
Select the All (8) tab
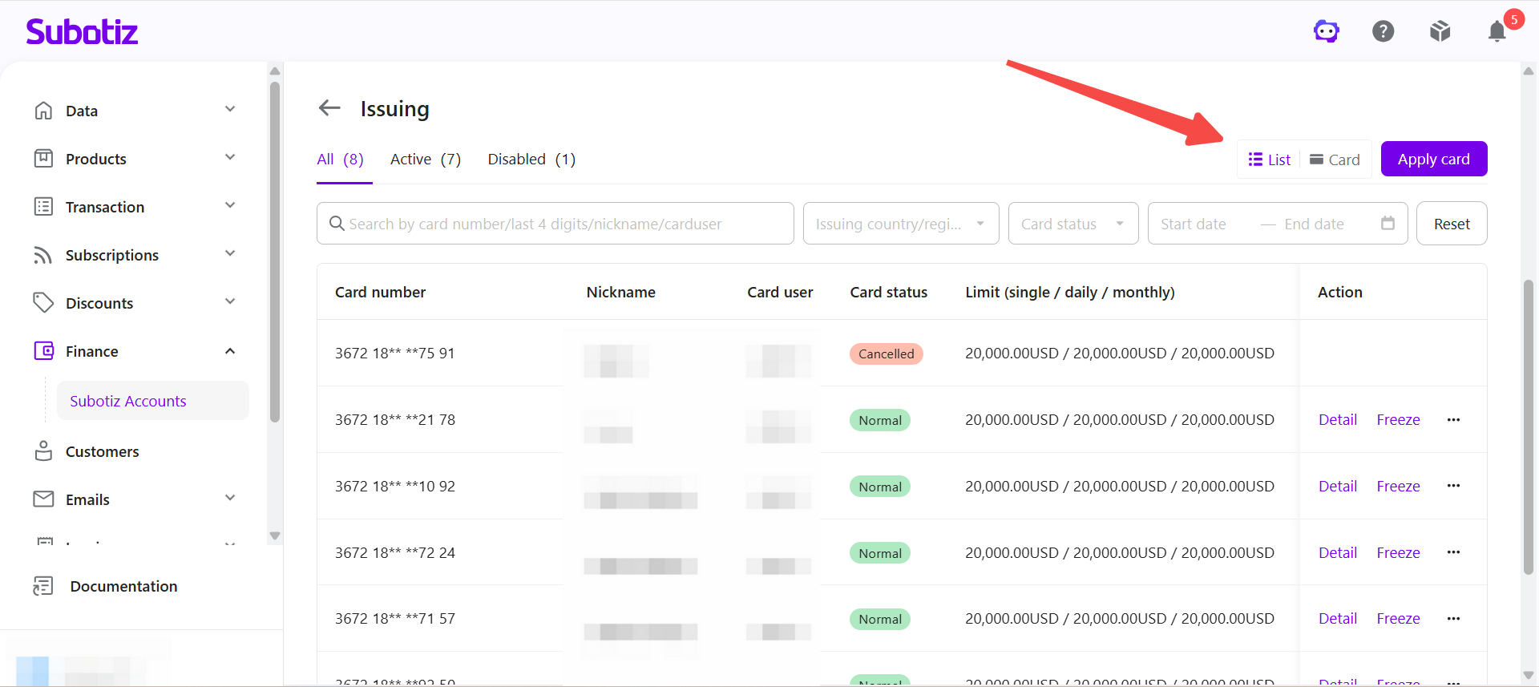pyautogui.click(x=341, y=160)
